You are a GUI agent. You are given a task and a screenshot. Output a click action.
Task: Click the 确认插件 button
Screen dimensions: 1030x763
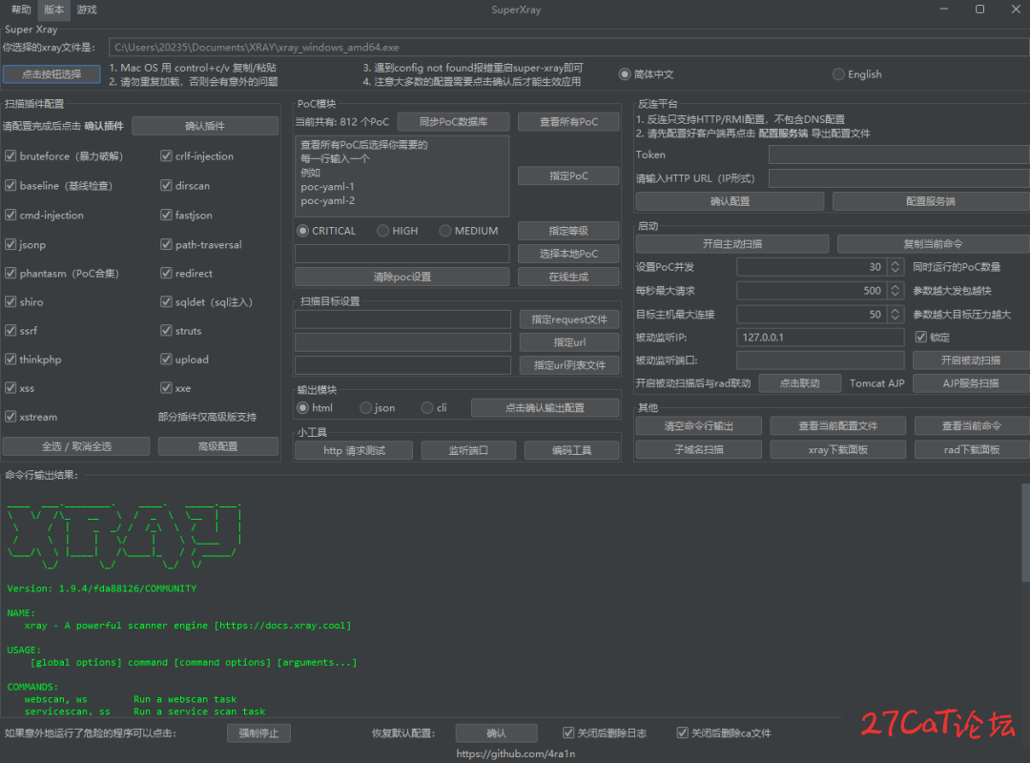click(x=205, y=126)
